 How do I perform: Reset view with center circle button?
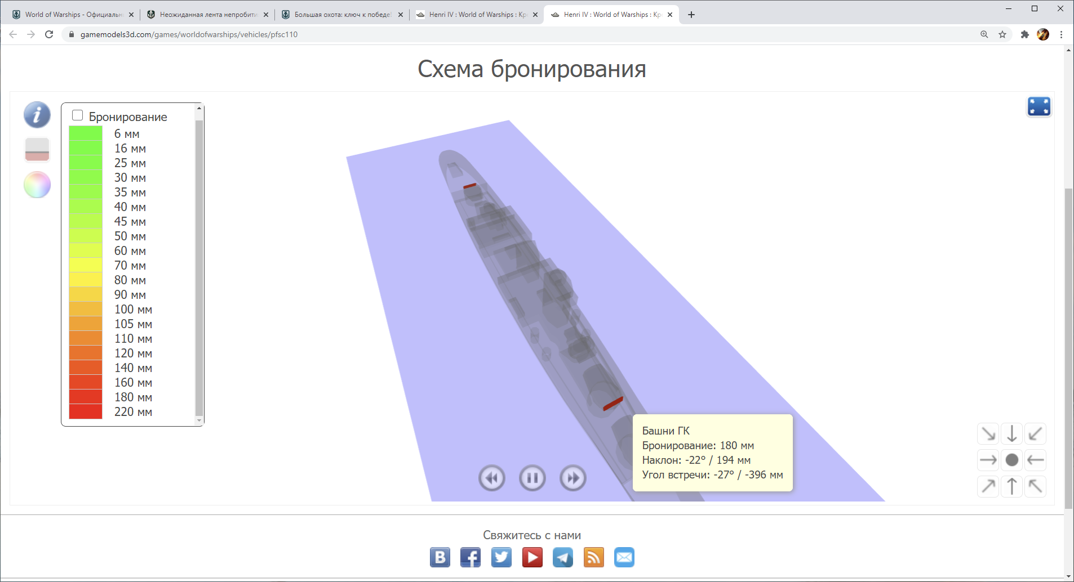pyautogui.click(x=1012, y=460)
